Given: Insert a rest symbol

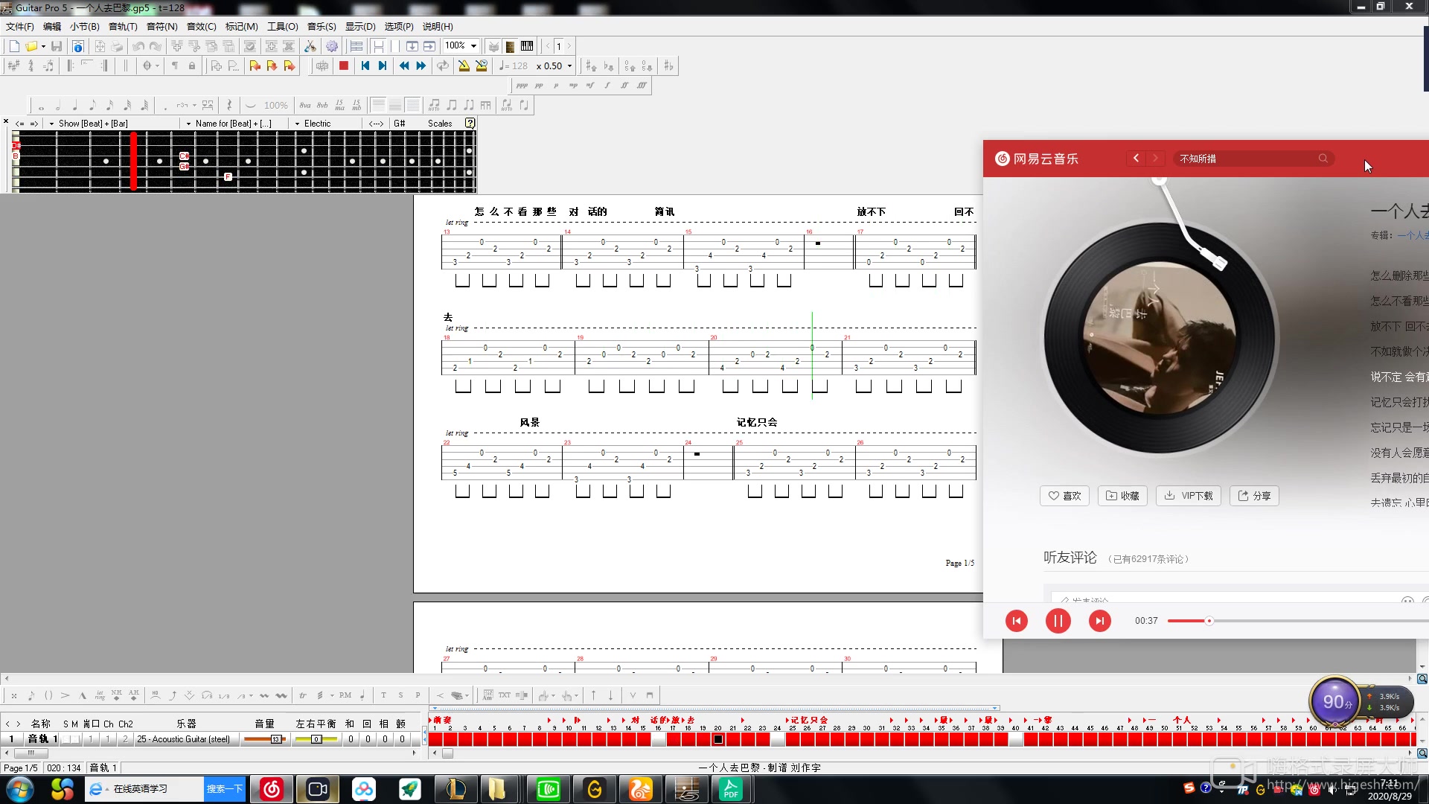Looking at the screenshot, I should 229,106.
